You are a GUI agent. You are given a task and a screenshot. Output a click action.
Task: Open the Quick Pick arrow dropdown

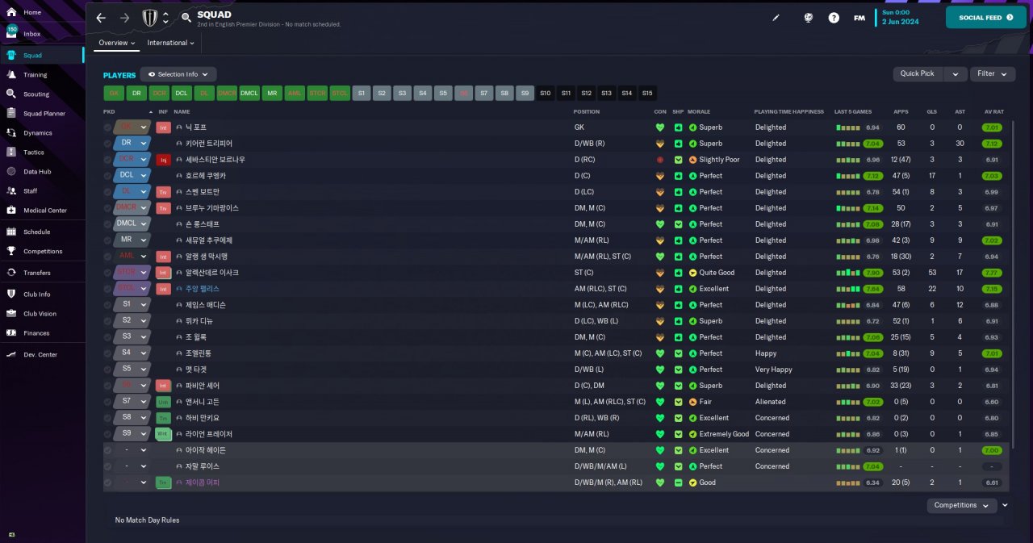[x=956, y=73]
